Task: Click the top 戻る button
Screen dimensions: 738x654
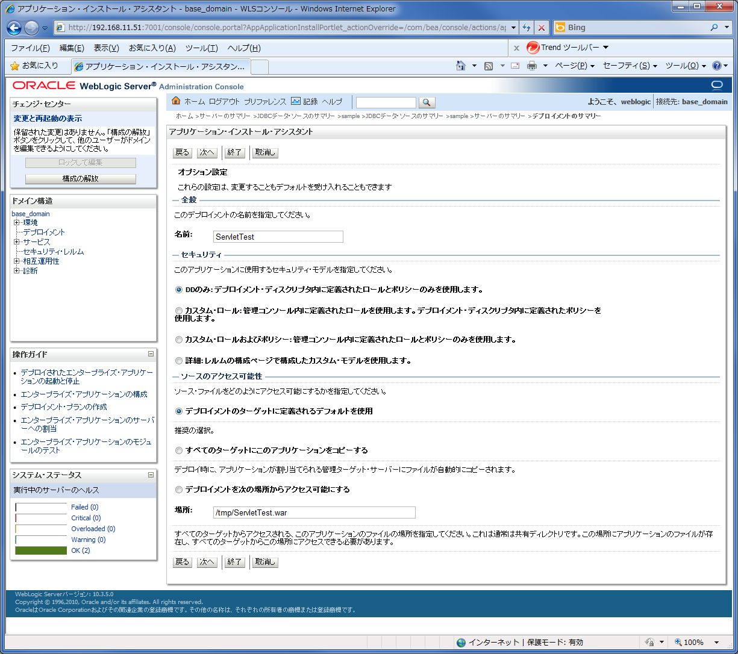Action: point(183,152)
